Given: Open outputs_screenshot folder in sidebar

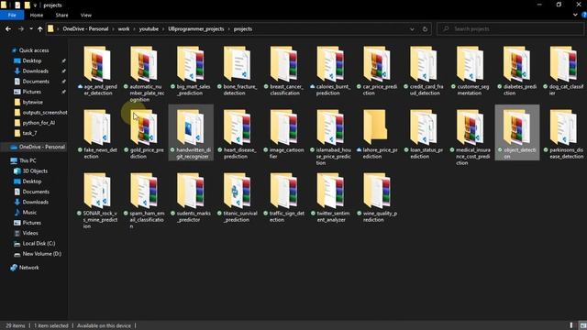Looking at the screenshot, I should [x=45, y=112].
